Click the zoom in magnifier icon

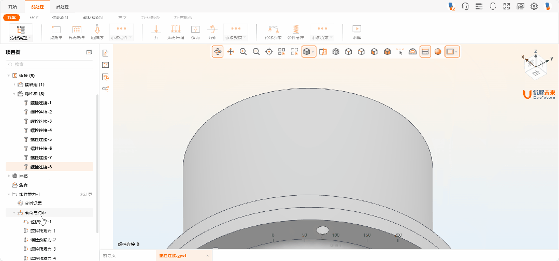(x=243, y=52)
